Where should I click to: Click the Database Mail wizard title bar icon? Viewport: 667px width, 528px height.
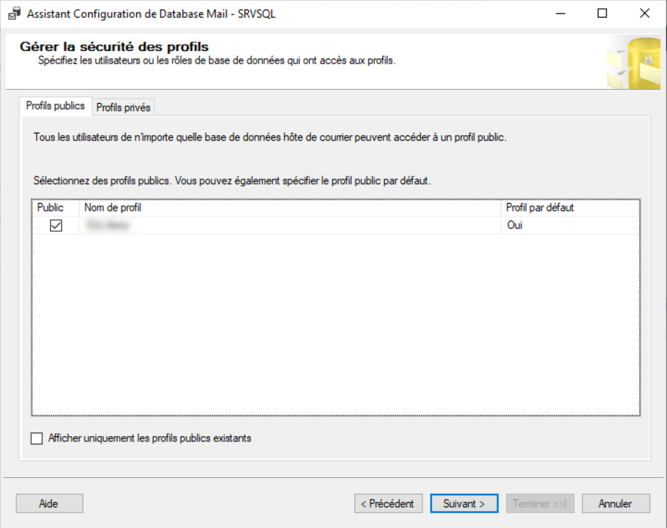14,14
